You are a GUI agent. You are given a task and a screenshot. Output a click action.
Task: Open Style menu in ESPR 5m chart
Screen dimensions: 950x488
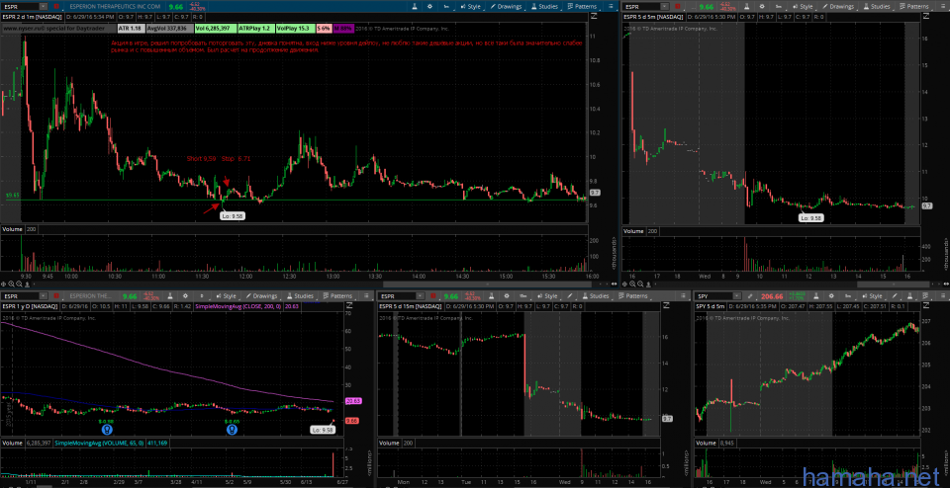pos(803,6)
